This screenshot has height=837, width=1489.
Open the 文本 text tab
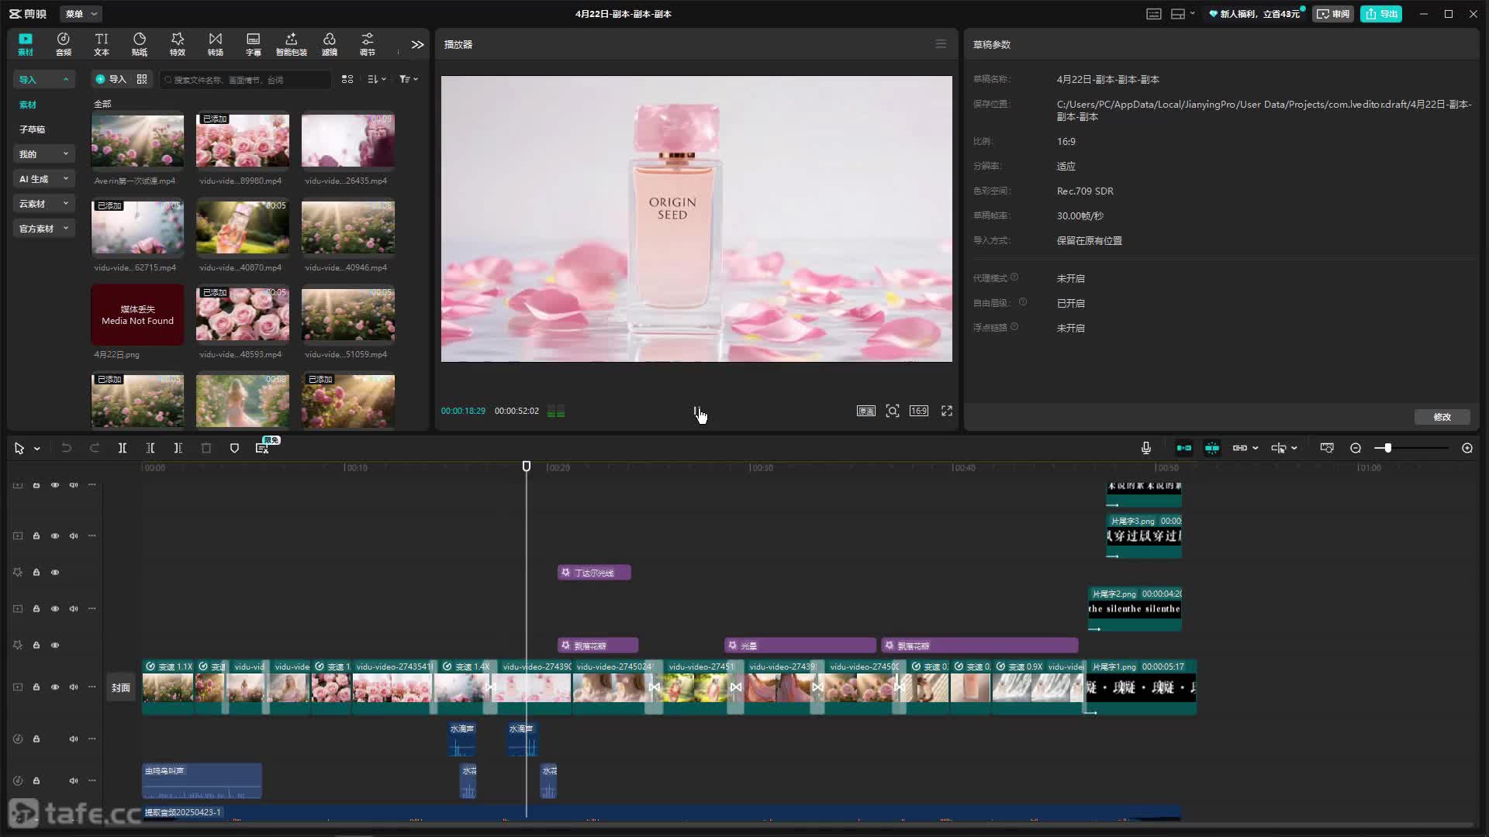pyautogui.click(x=102, y=44)
